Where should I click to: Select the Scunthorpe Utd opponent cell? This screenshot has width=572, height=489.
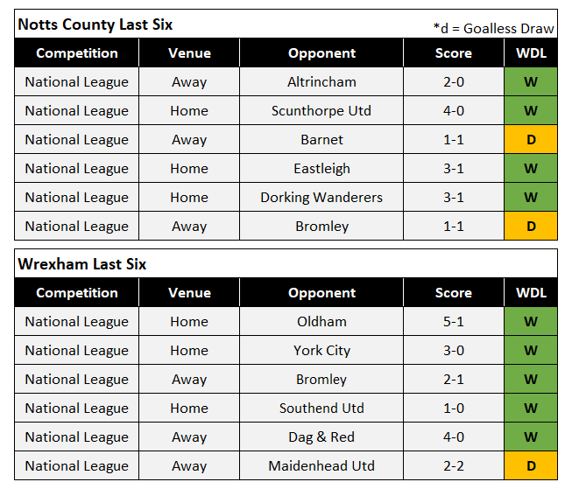[321, 111]
